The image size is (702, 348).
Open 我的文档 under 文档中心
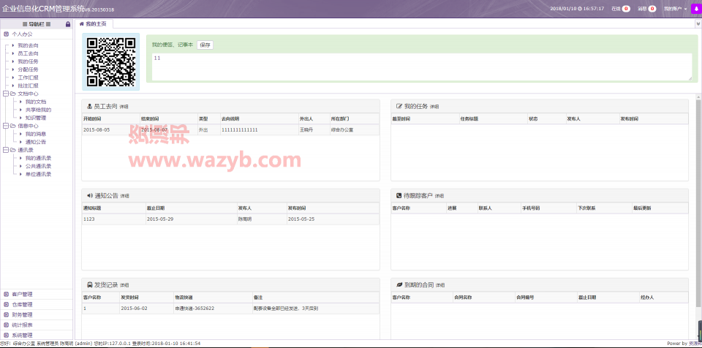coord(36,102)
